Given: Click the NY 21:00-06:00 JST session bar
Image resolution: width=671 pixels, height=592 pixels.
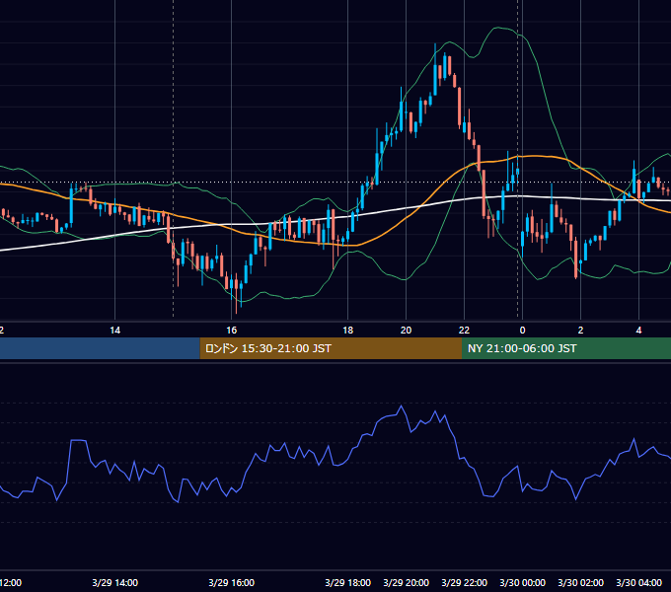Looking at the screenshot, I should [566, 348].
